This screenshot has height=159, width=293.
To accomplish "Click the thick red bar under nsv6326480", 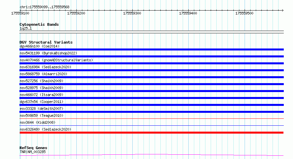I will 151,133.
